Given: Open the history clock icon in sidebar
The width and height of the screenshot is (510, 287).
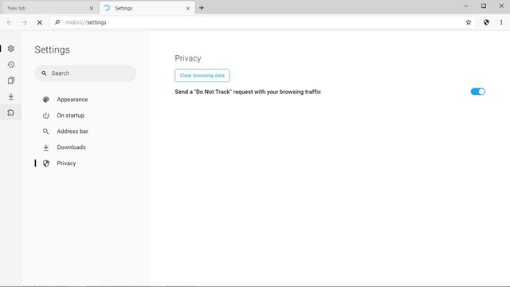Looking at the screenshot, I should click(x=10, y=65).
